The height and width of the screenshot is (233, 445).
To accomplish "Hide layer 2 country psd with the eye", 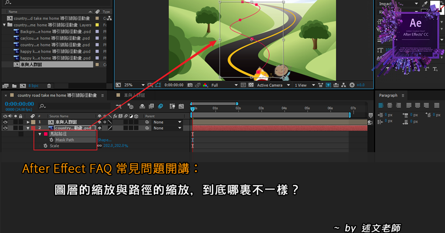I will click(x=5, y=128).
